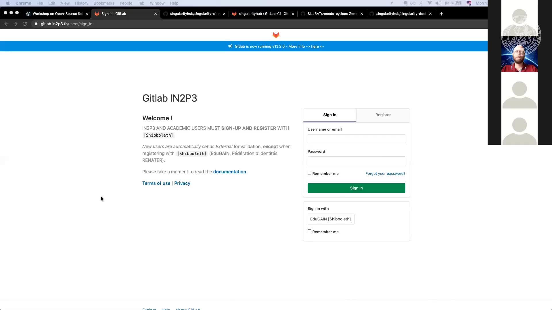Screen dimensions: 552x310
Task: Click the GitLab fox logo in header
Action: point(276,35)
